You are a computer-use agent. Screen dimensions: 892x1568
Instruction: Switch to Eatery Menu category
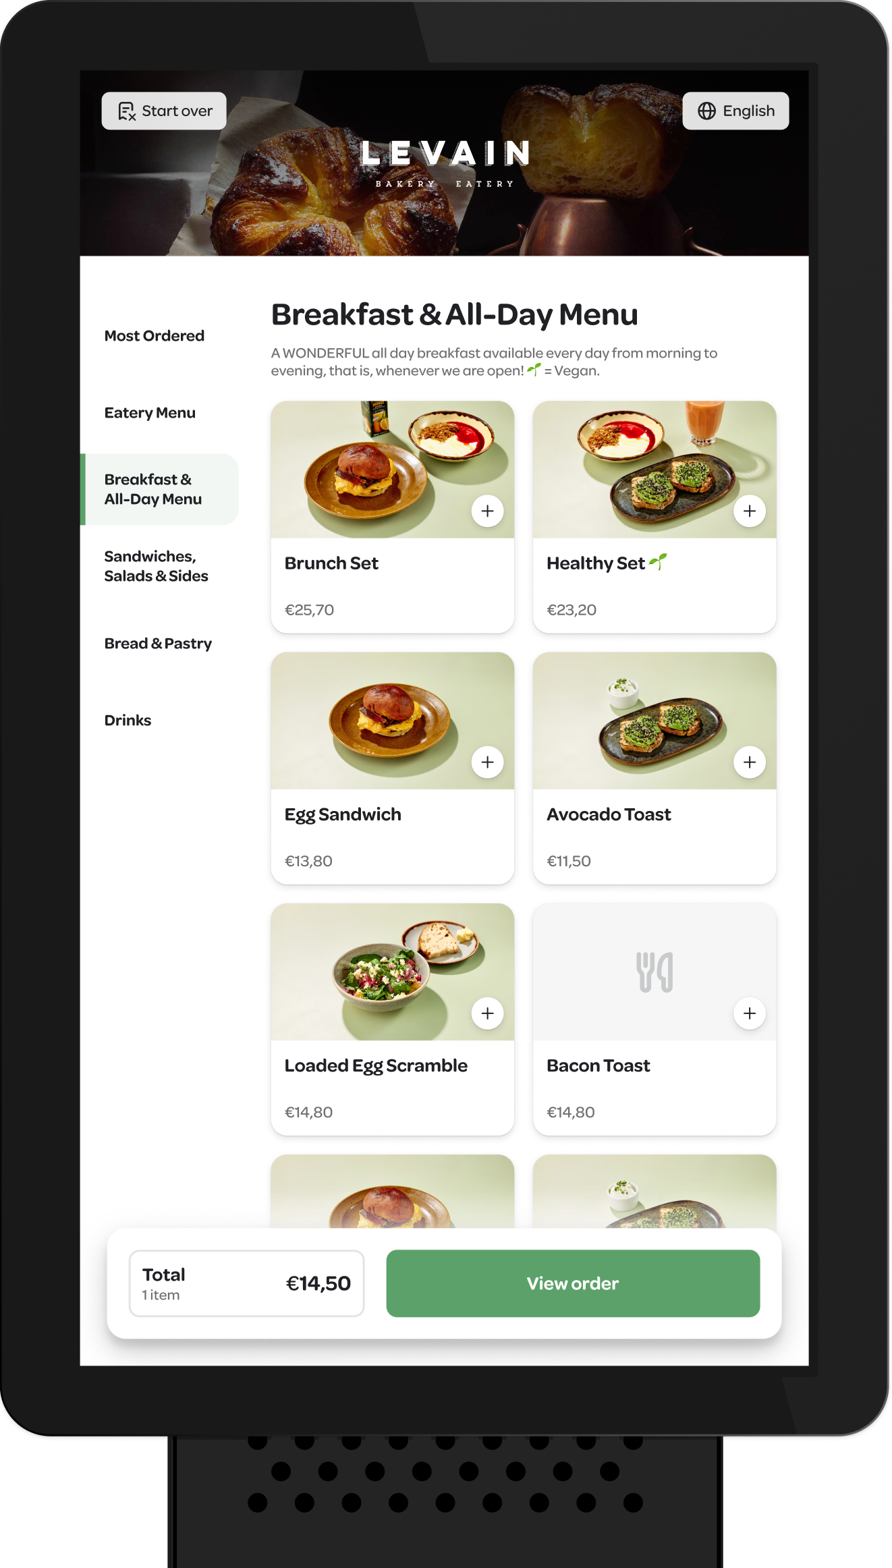[x=150, y=412]
